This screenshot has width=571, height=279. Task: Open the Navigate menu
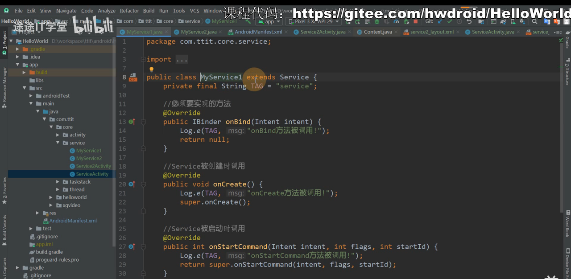66,11
